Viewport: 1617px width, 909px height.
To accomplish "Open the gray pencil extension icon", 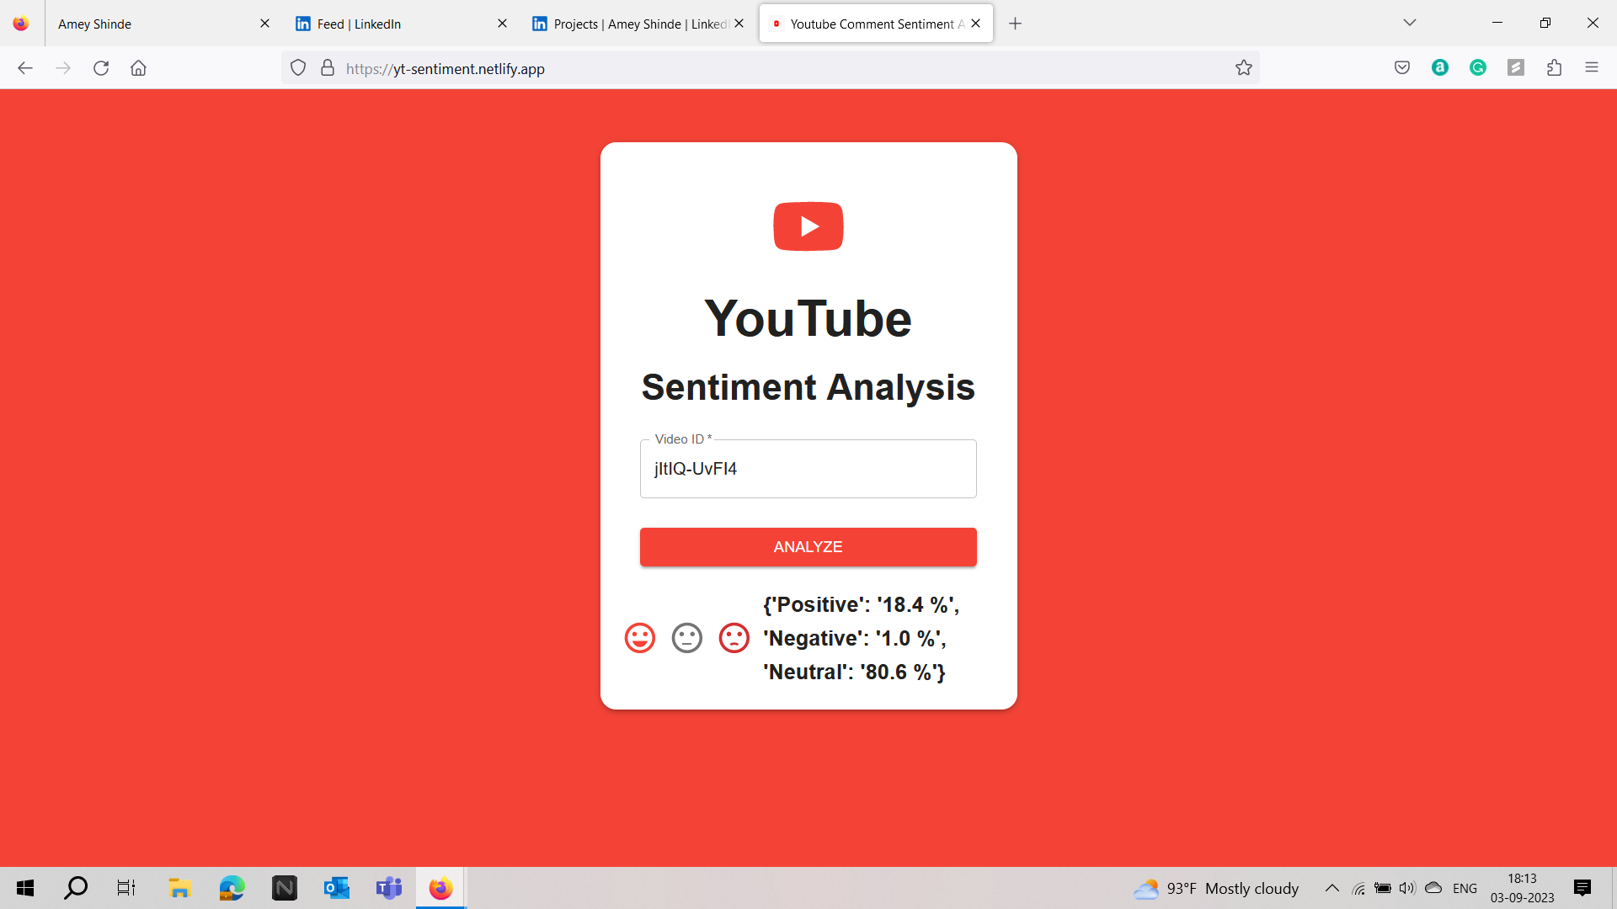I will [x=1516, y=68].
